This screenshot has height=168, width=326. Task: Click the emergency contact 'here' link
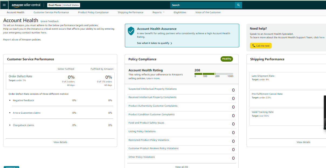point(43,33)
